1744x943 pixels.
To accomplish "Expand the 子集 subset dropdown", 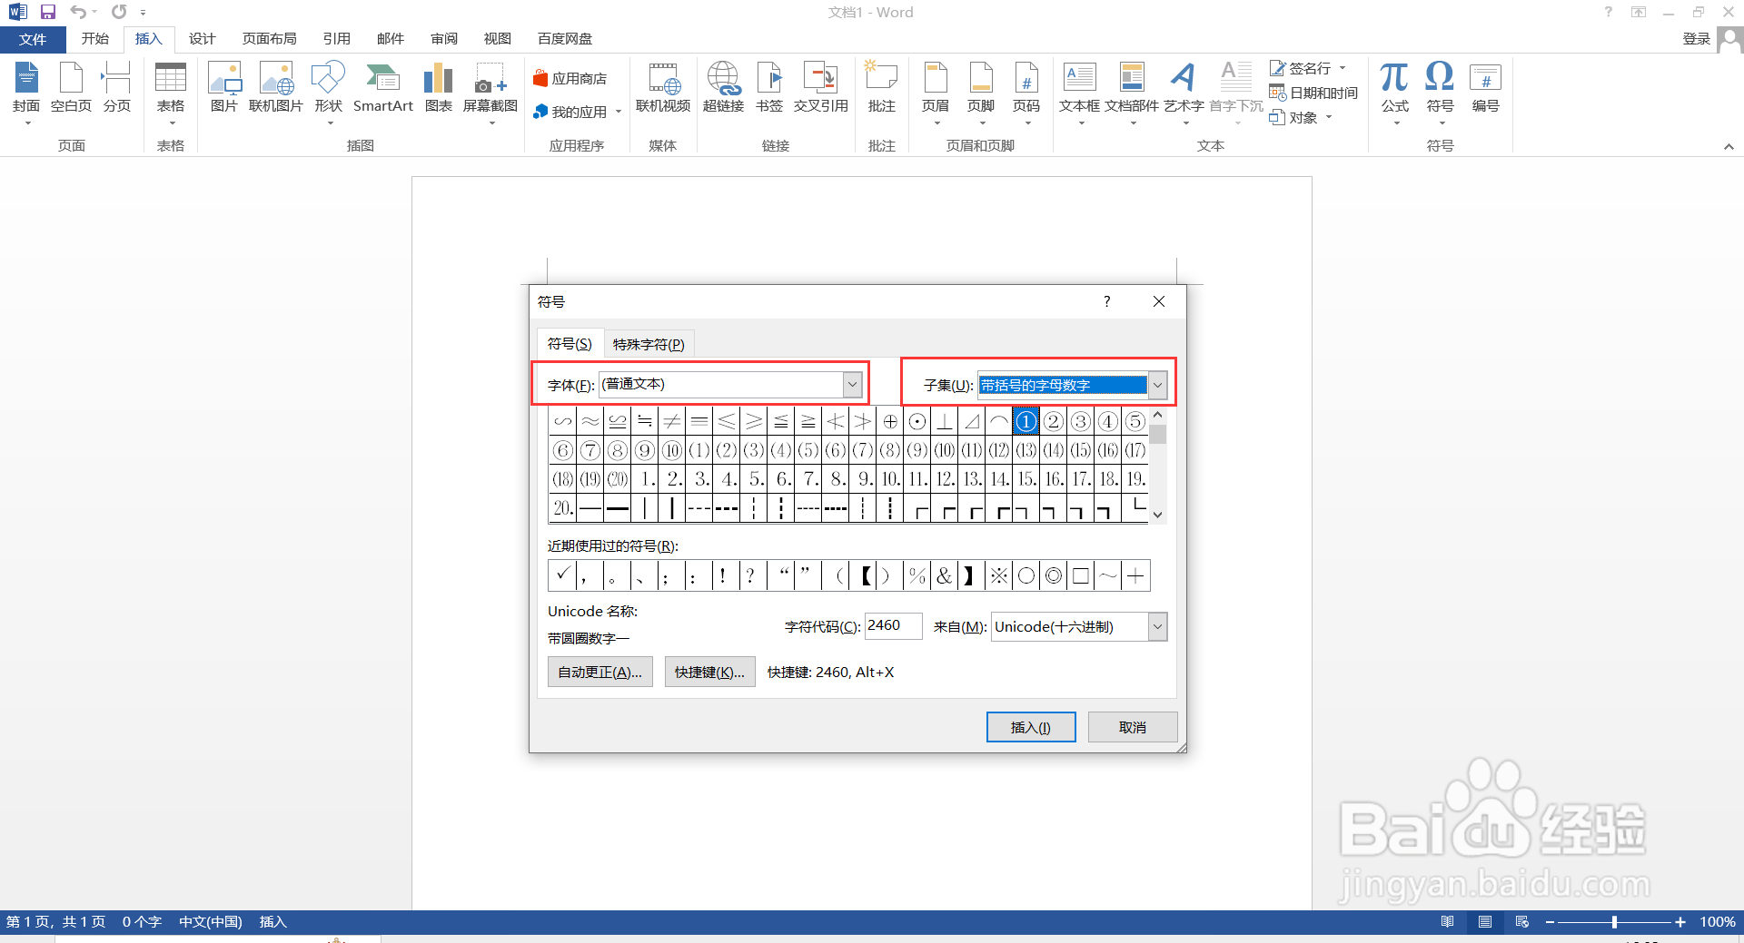I will click(x=1157, y=384).
